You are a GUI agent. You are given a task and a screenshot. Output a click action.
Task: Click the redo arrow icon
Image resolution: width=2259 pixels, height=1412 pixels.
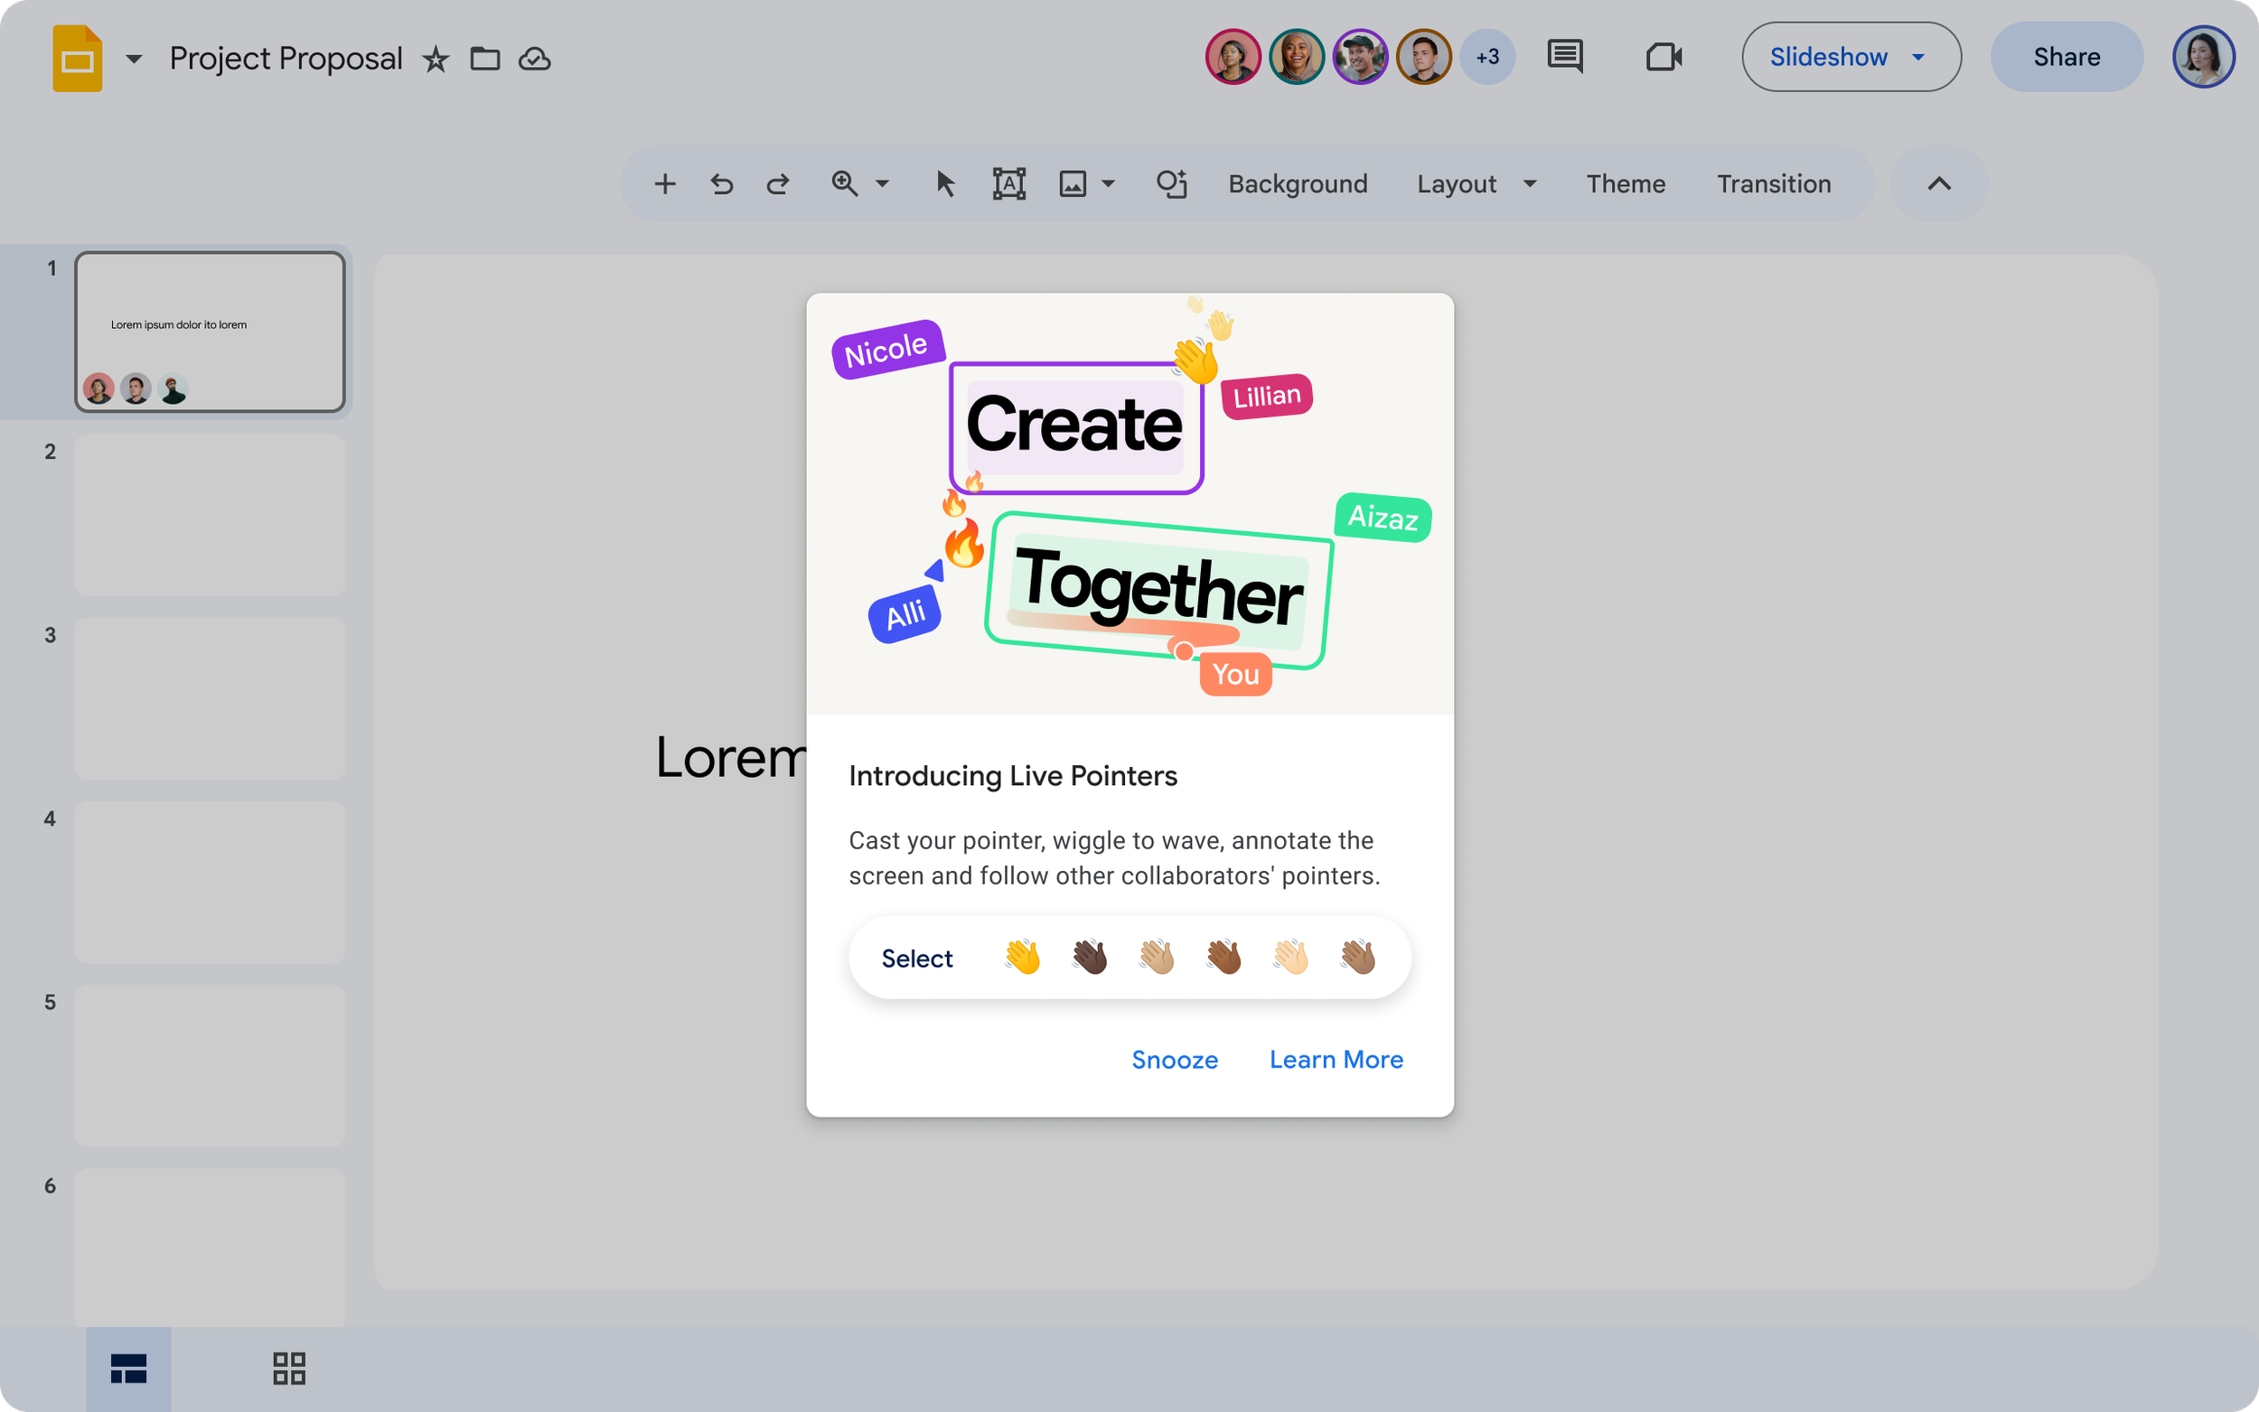pos(778,184)
